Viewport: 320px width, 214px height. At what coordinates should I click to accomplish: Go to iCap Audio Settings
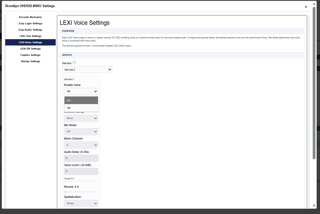(x=30, y=30)
